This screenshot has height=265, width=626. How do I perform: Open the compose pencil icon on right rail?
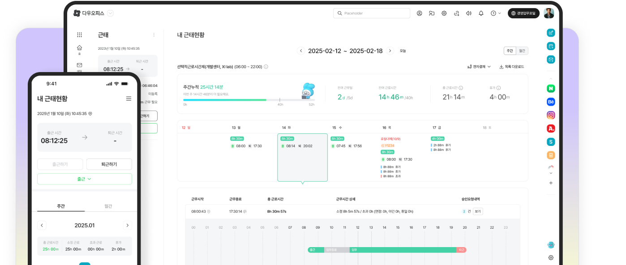(551, 33)
